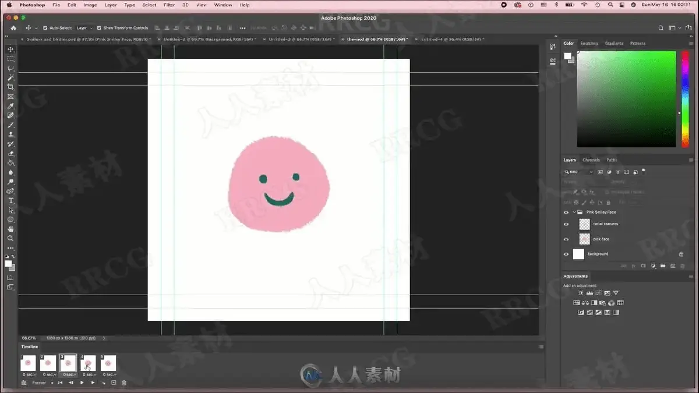Select timeline frame 2 thumbnail

click(x=48, y=363)
